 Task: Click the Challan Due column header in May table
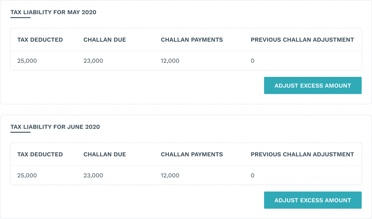(105, 40)
